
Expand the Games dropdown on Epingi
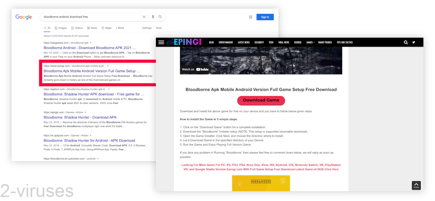(x=310, y=42)
